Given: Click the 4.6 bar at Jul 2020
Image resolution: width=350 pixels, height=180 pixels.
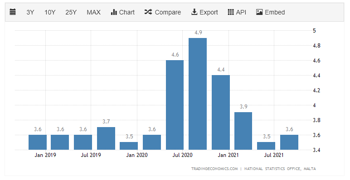Looking at the screenshot, I should click(175, 105).
